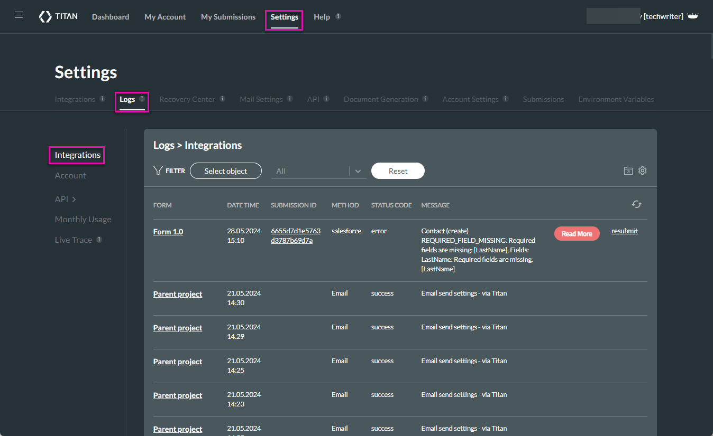Image resolution: width=713 pixels, height=436 pixels.
Task: Open the export logs folder icon
Action: pos(628,170)
